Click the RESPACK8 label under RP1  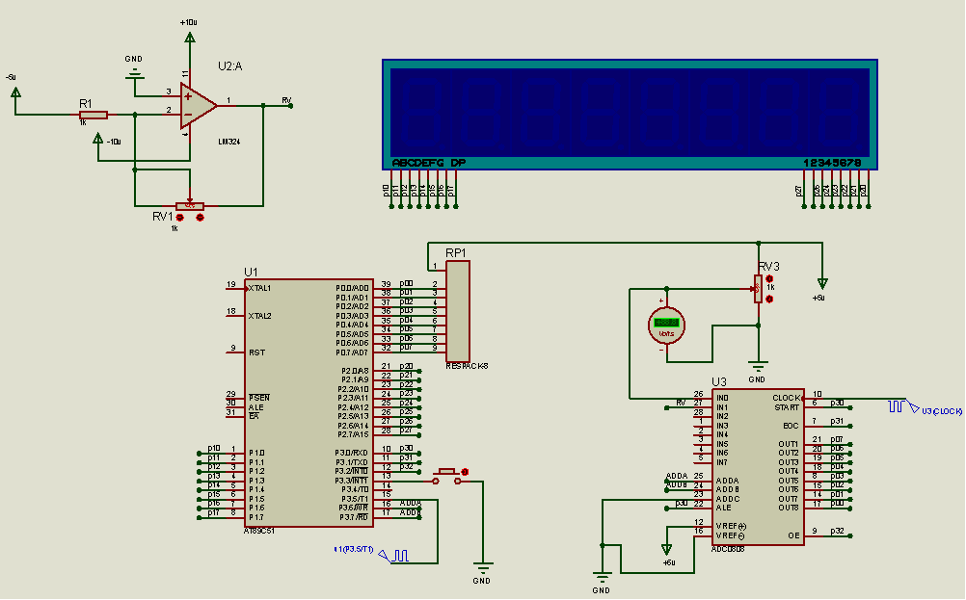(x=467, y=366)
